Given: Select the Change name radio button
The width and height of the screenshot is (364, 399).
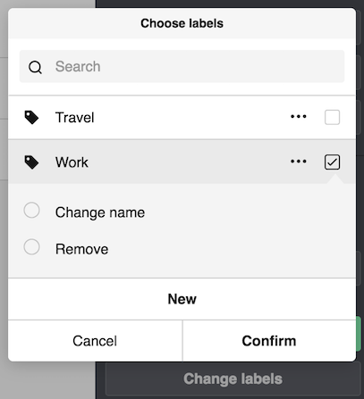Looking at the screenshot, I should coord(31,211).
